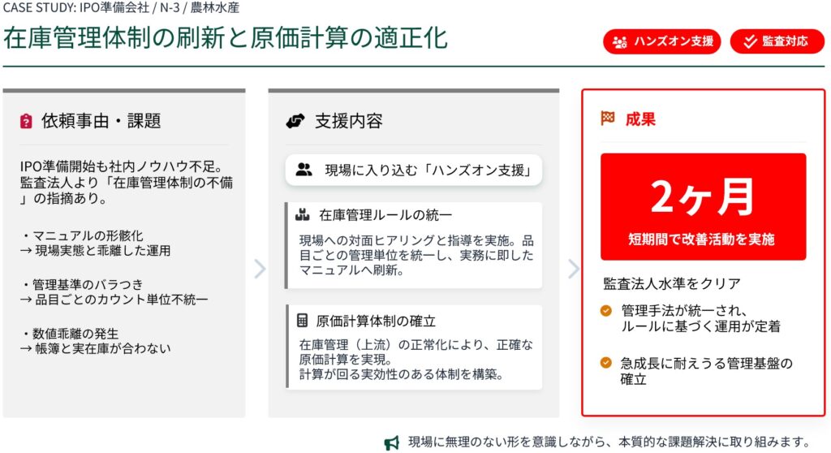Screen dimensions: 831x453
Task: Click the calculator icon beside 原価計算体制の確立
Action: (303, 320)
